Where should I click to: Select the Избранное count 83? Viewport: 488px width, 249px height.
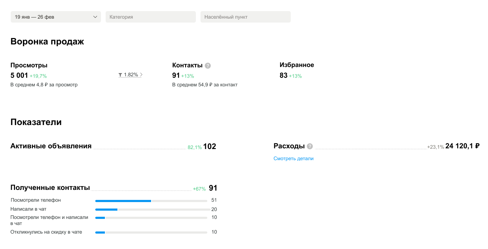tap(283, 76)
